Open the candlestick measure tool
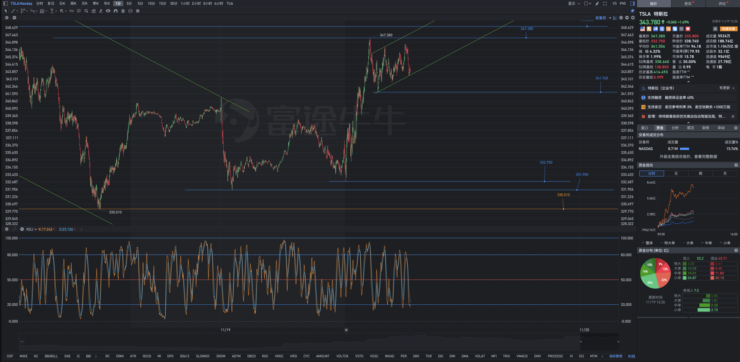Screen dimensions: 740x362 click(94, 11)
